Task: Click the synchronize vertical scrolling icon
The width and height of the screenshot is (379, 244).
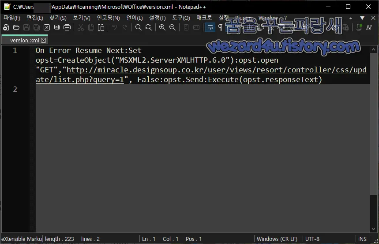Action: tap(186, 27)
